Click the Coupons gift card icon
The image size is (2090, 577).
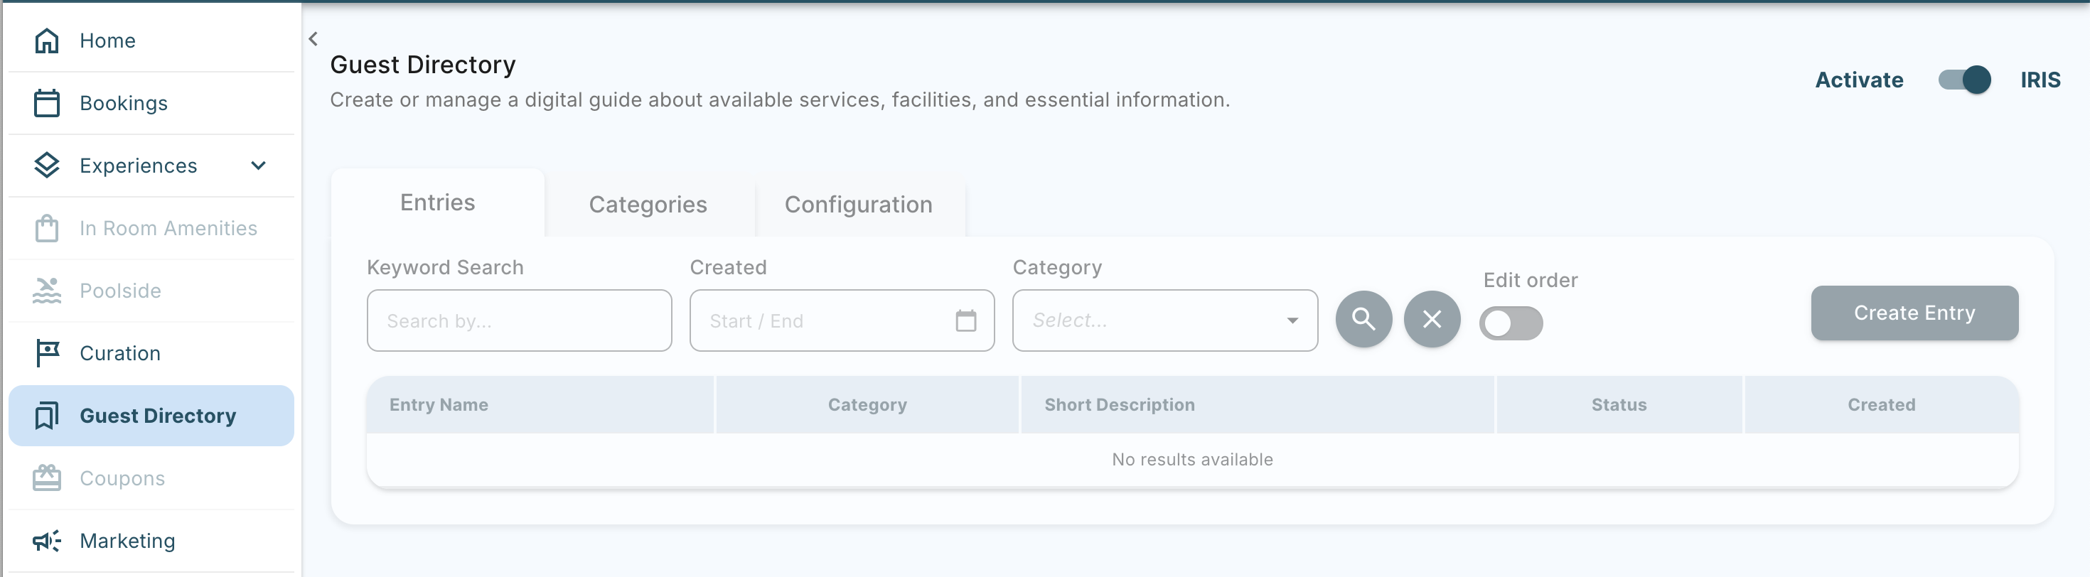coord(46,478)
